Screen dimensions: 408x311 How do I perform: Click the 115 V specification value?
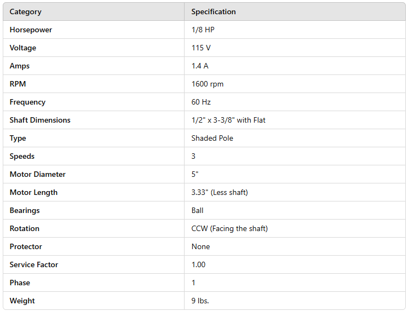click(x=201, y=48)
